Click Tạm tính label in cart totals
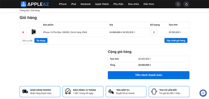This screenshot has width=209, height=99. coord(114,59)
